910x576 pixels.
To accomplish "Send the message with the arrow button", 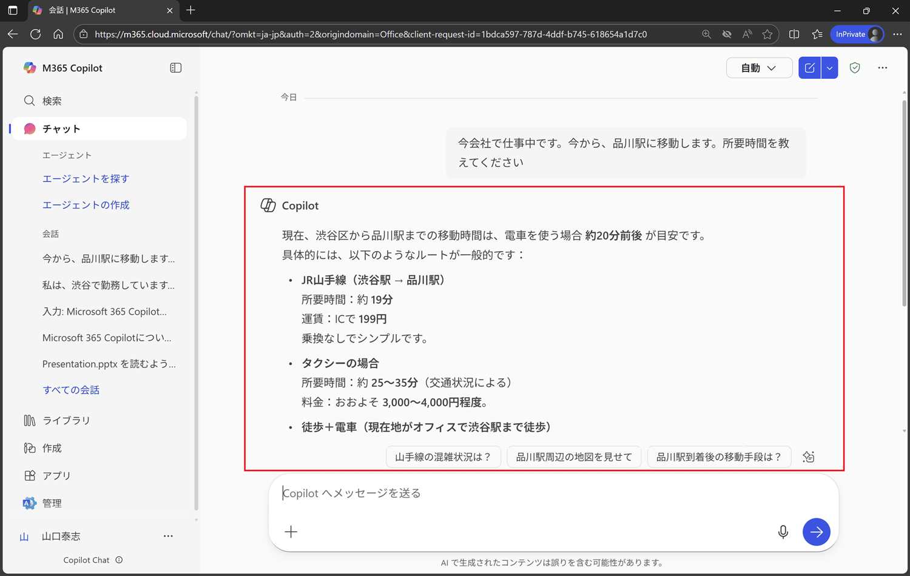I will tap(817, 532).
